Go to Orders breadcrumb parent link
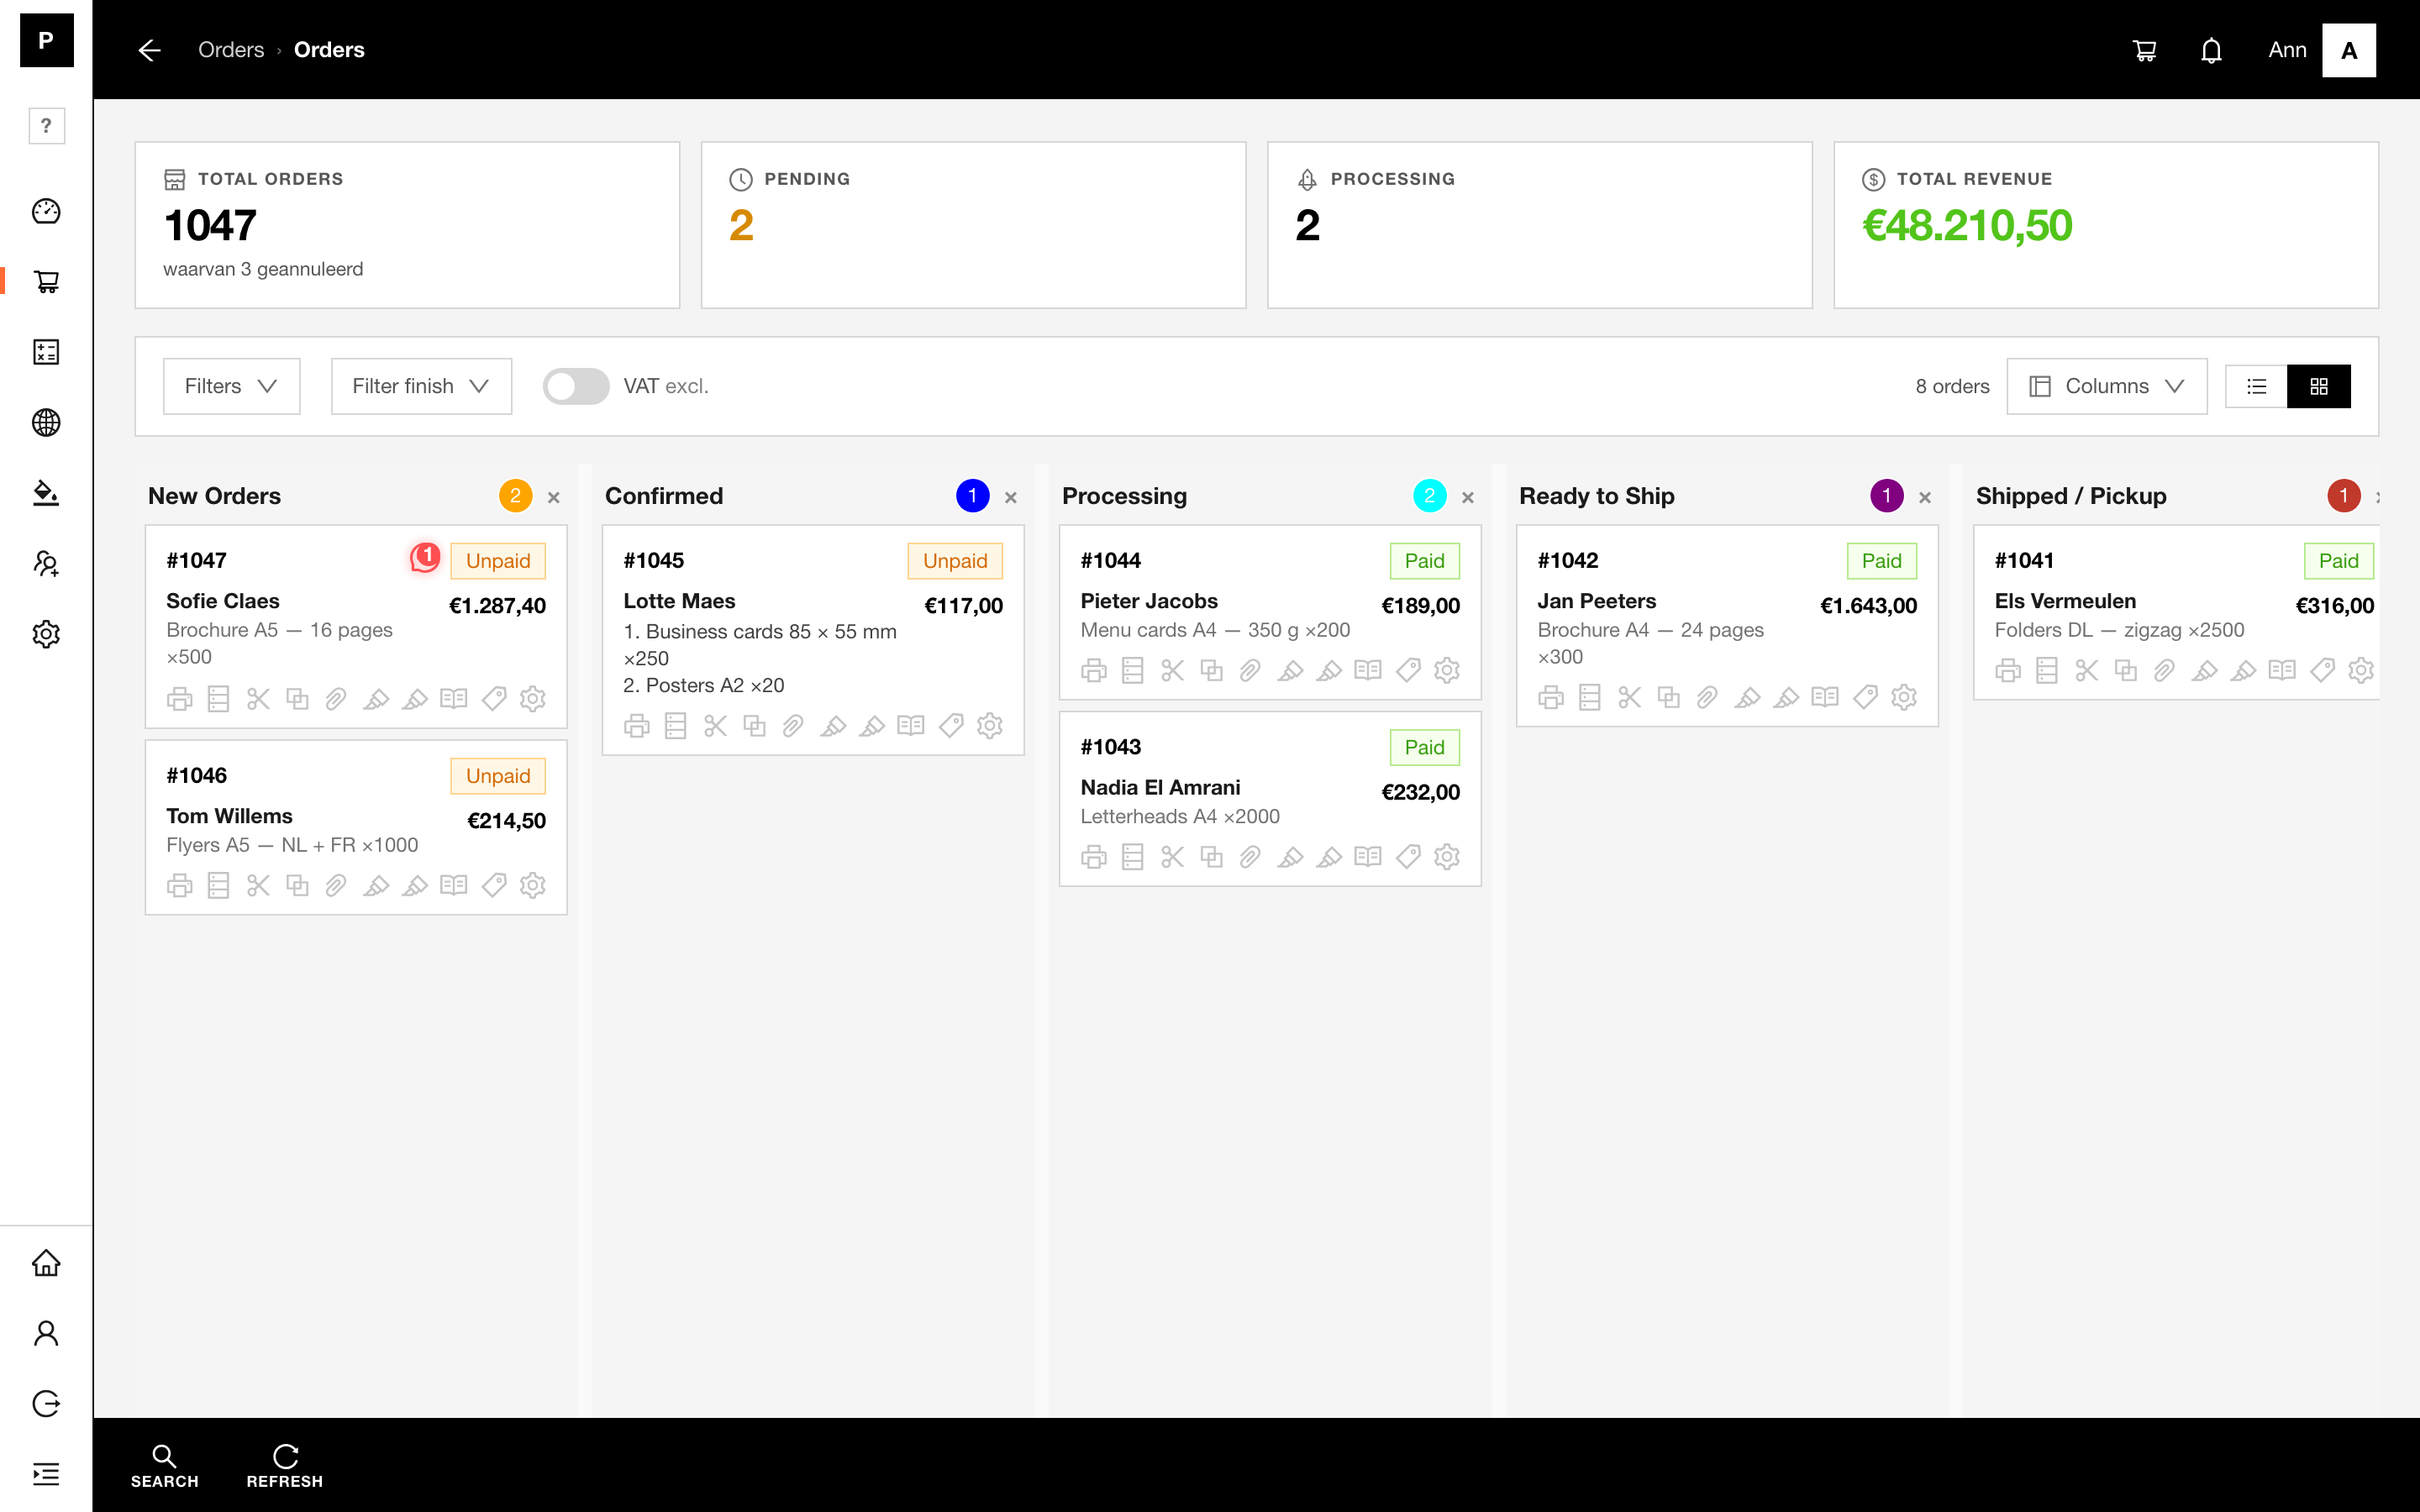Image resolution: width=2420 pixels, height=1512 pixels. [231, 50]
